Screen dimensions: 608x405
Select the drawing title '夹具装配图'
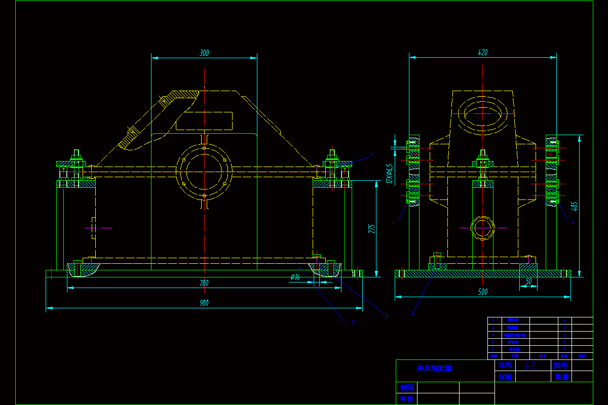click(435, 368)
